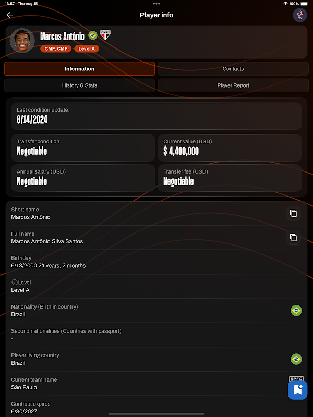This screenshot has height=417, width=313.
Task: Tap the blue add bookmark button
Action: (297, 390)
